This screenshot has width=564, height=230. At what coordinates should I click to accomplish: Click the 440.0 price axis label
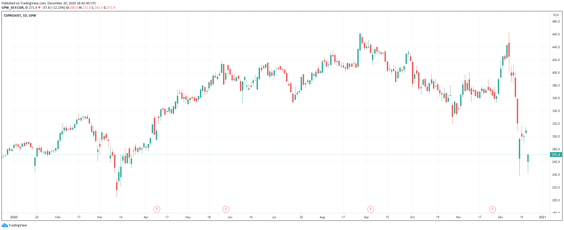point(556,47)
